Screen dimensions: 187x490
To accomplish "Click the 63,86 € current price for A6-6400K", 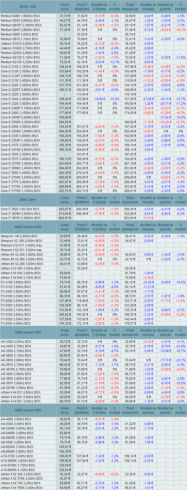I will 65,433.
